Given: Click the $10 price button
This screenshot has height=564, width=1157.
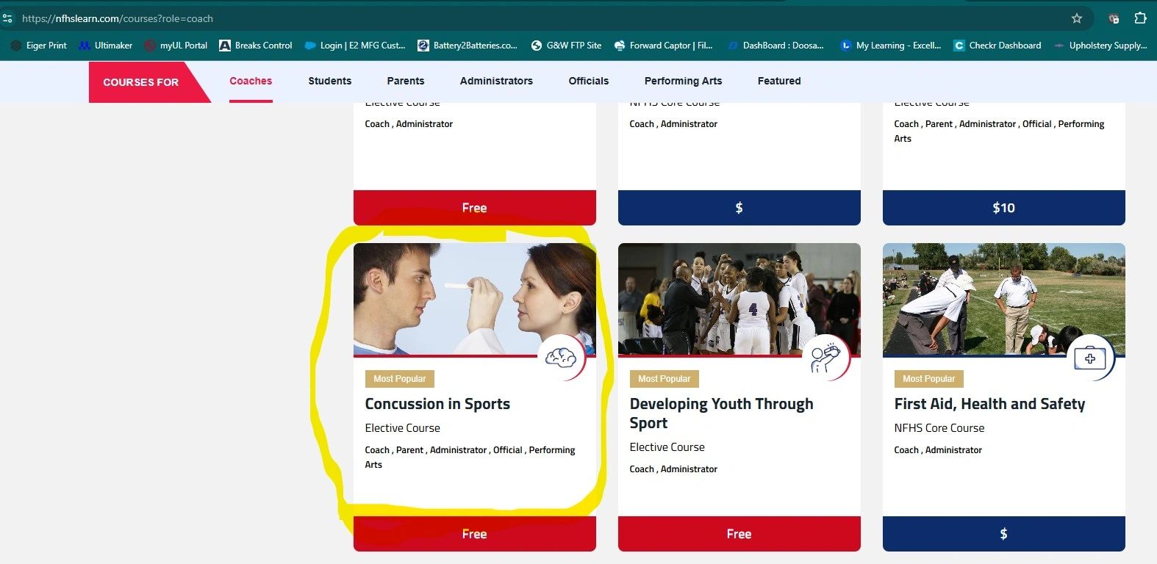Looking at the screenshot, I should coord(1004,208).
